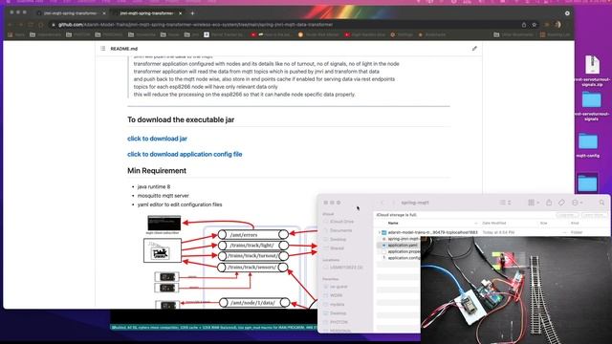Click the pencil edit icon for README.md
The height and width of the screenshot is (344, 612).
pyautogui.click(x=474, y=49)
